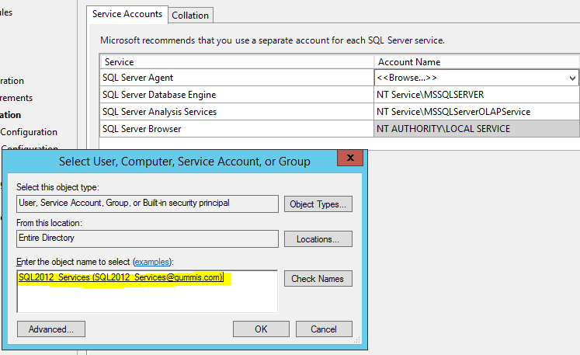This screenshot has height=355, width=580.
Task: Click the object type field
Action: pyautogui.click(x=148, y=204)
